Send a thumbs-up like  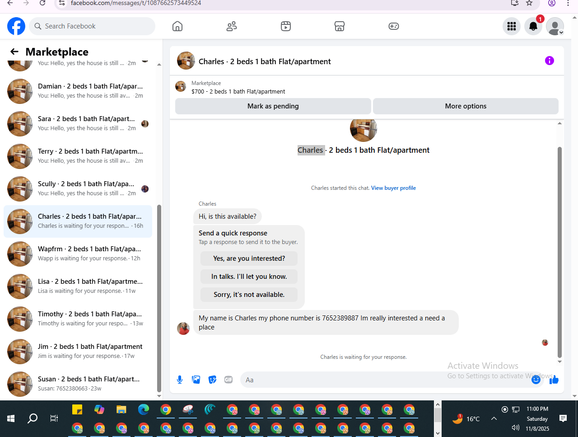(554, 380)
